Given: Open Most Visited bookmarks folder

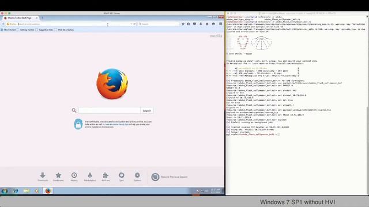Looking at the screenshot, I should [x=8, y=30].
